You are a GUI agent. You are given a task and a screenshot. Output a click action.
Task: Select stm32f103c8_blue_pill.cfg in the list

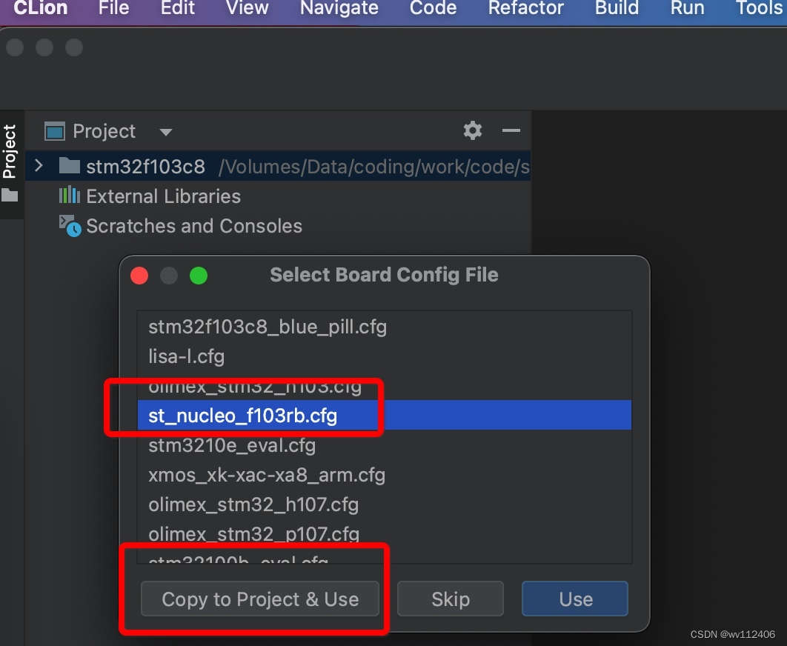(385, 327)
